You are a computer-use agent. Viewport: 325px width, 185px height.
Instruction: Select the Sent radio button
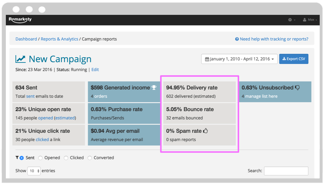[x=21, y=158]
